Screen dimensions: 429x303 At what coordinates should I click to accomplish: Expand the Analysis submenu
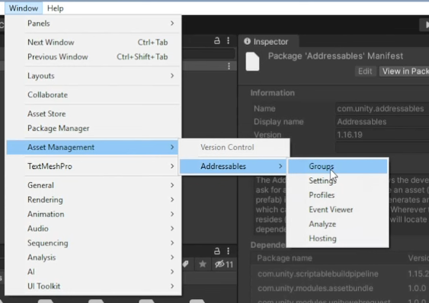tap(93, 257)
